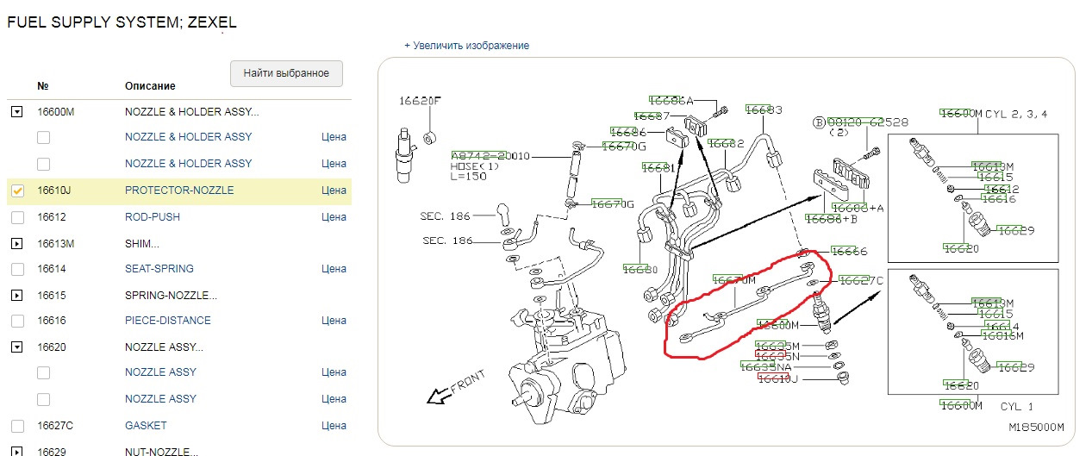Select part label 16627C in the diagram
The image size is (1092, 456).
tap(860, 280)
